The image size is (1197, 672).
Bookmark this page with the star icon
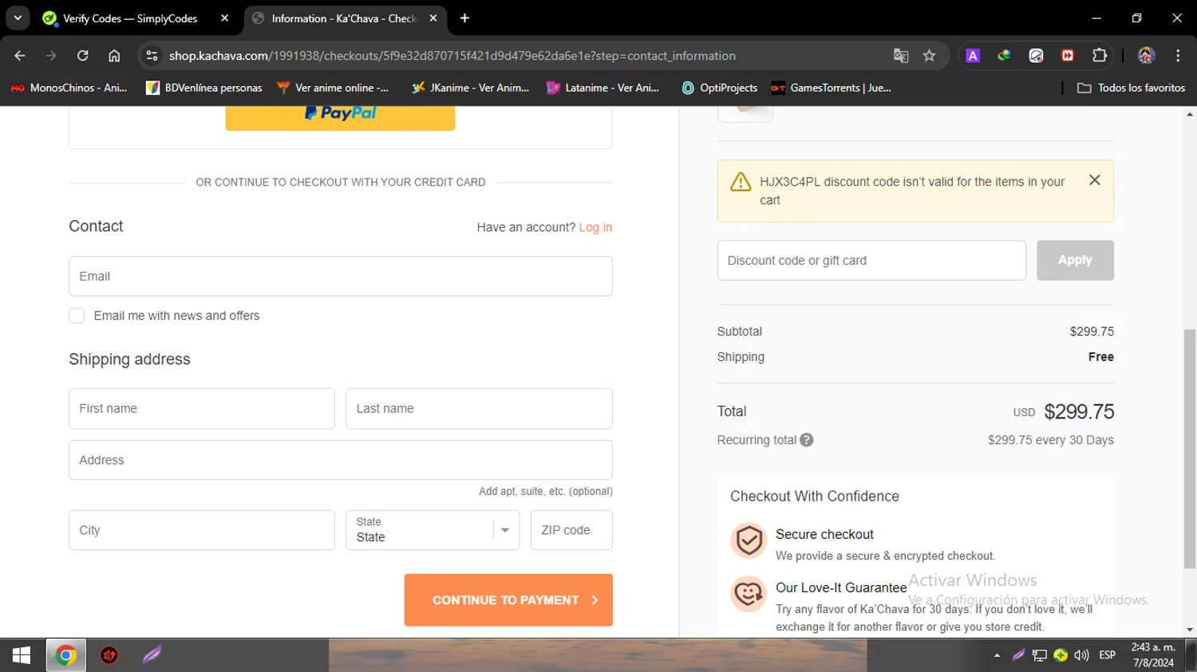tap(929, 56)
